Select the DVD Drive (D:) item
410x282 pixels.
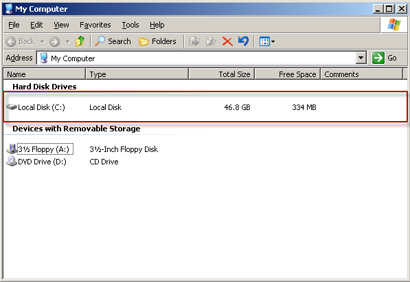36,162
